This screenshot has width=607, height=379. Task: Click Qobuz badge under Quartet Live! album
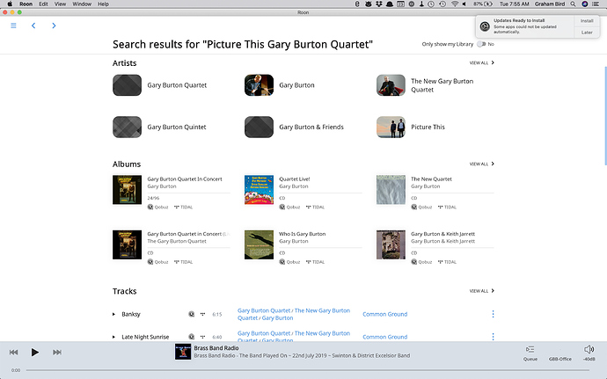coord(290,208)
